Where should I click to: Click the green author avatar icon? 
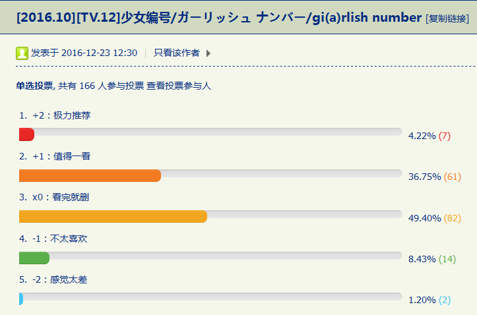pos(22,53)
